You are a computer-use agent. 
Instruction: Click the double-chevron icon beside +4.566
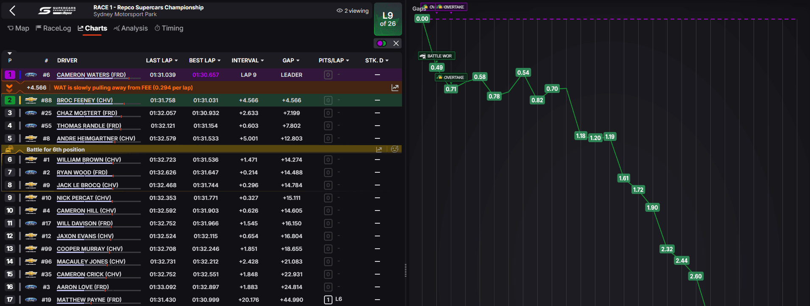(9, 88)
